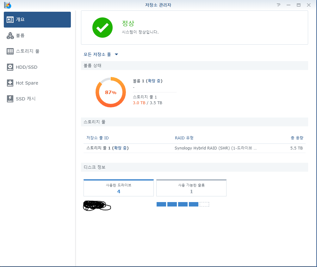Click the SSD 캐시 lightning icon
This screenshot has height=267, width=317.
coord(10,99)
